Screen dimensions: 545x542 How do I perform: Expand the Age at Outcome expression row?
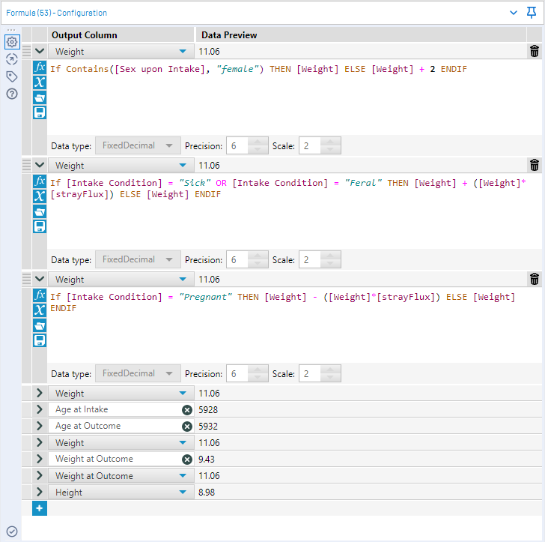point(40,426)
